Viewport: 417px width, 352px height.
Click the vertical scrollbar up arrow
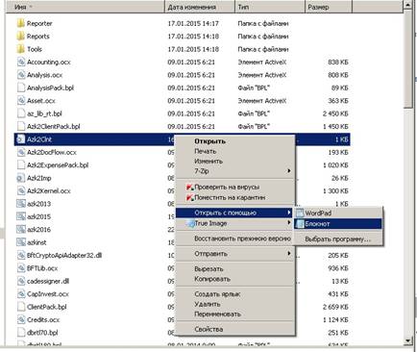point(408,5)
